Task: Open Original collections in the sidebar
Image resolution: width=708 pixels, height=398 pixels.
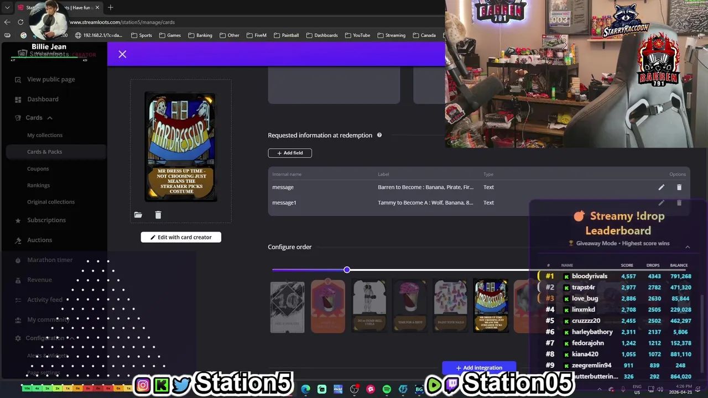Action: (51, 202)
